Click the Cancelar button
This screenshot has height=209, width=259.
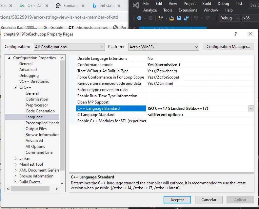(x=209, y=200)
